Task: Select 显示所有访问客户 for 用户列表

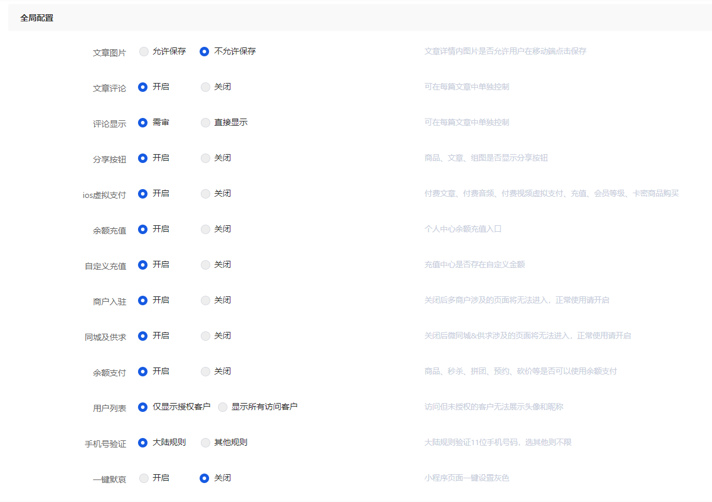Action: tap(223, 407)
